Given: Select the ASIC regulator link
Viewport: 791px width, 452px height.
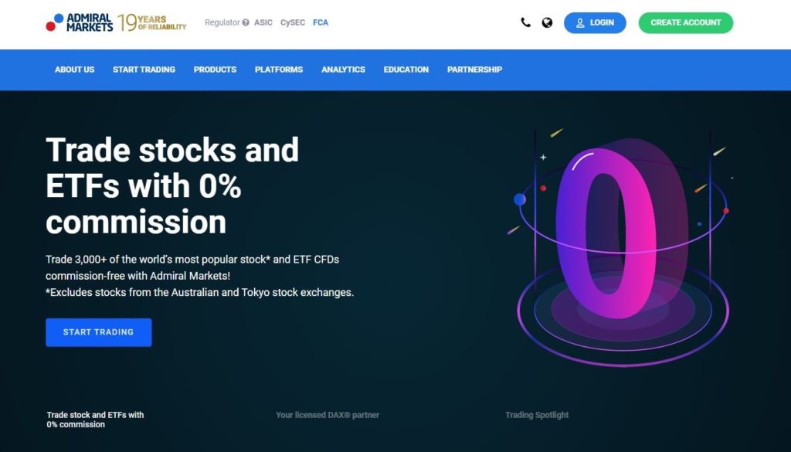Looking at the screenshot, I should [263, 22].
